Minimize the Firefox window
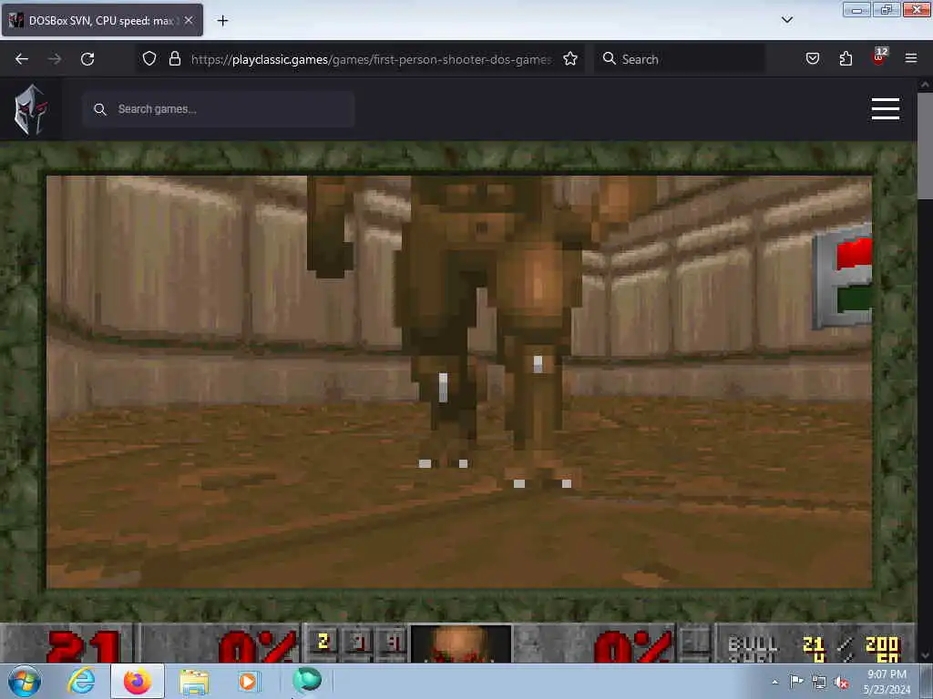Screen dimensions: 933x699 (856, 10)
